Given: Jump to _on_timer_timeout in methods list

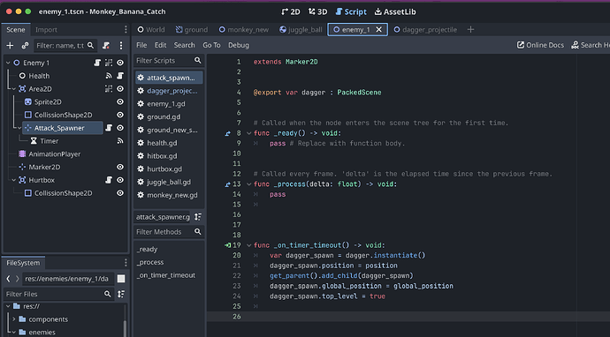Looking at the screenshot, I should [165, 275].
